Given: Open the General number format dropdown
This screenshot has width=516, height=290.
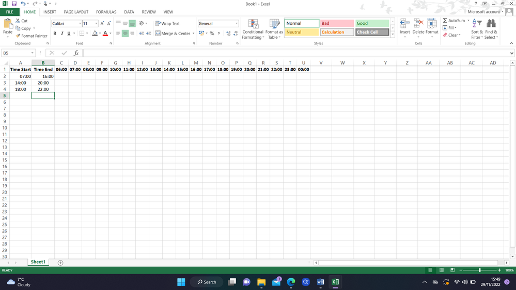Looking at the screenshot, I should [236, 23].
